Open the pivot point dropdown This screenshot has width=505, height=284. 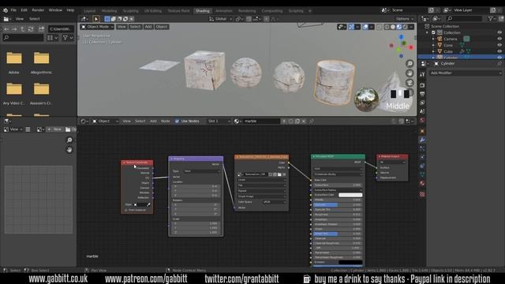(x=239, y=19)
